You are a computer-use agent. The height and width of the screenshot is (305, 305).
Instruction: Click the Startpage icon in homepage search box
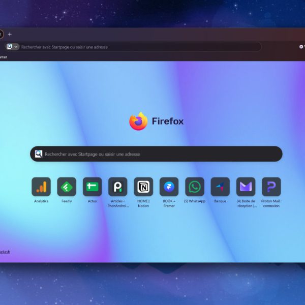point(39,154)
